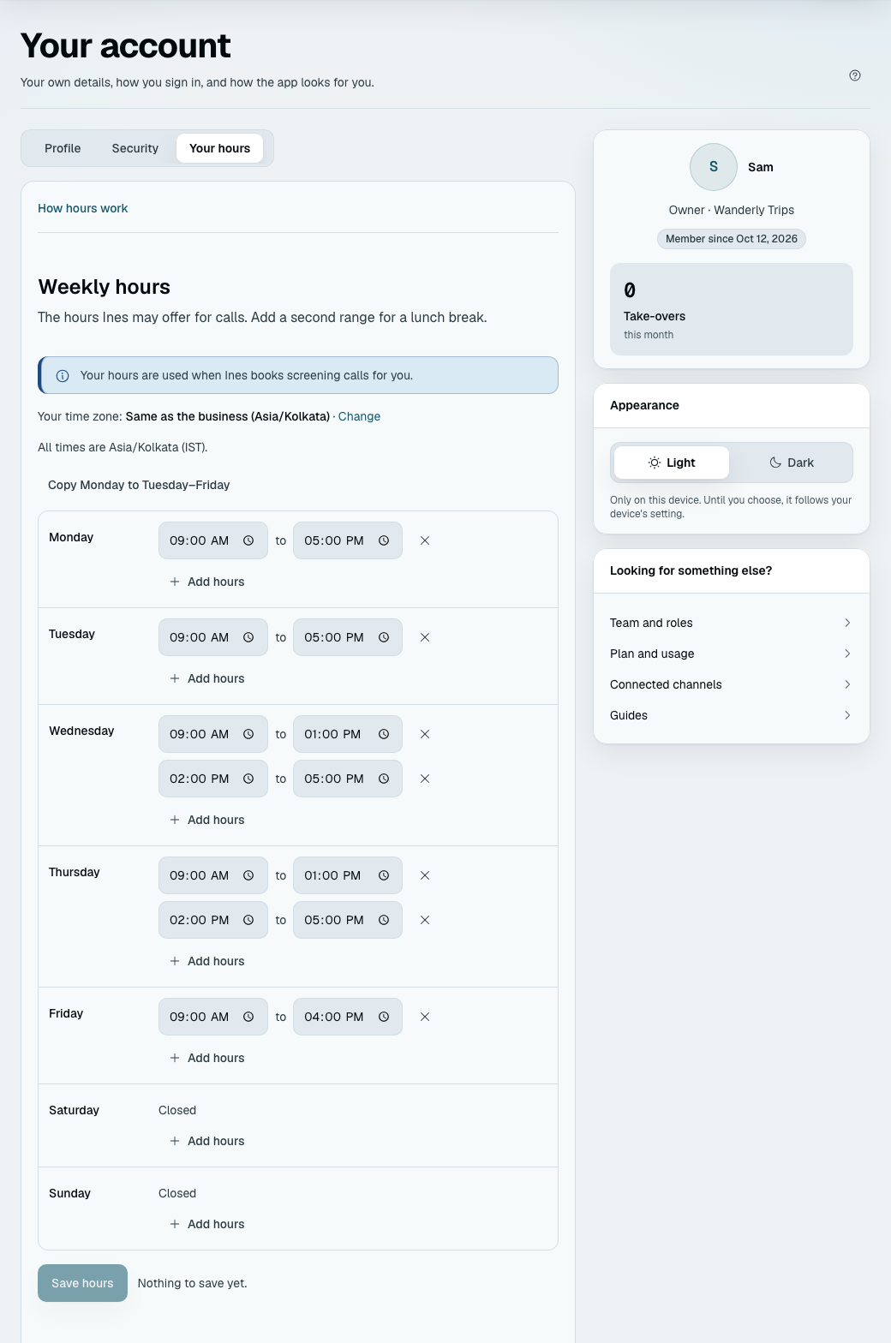This screenshot has width=891, height=1343.
Task: Open clock picker for Friday end time
Action: (384, 1017)
